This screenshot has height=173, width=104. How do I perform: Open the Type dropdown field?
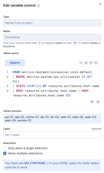[x=52, y=23]
